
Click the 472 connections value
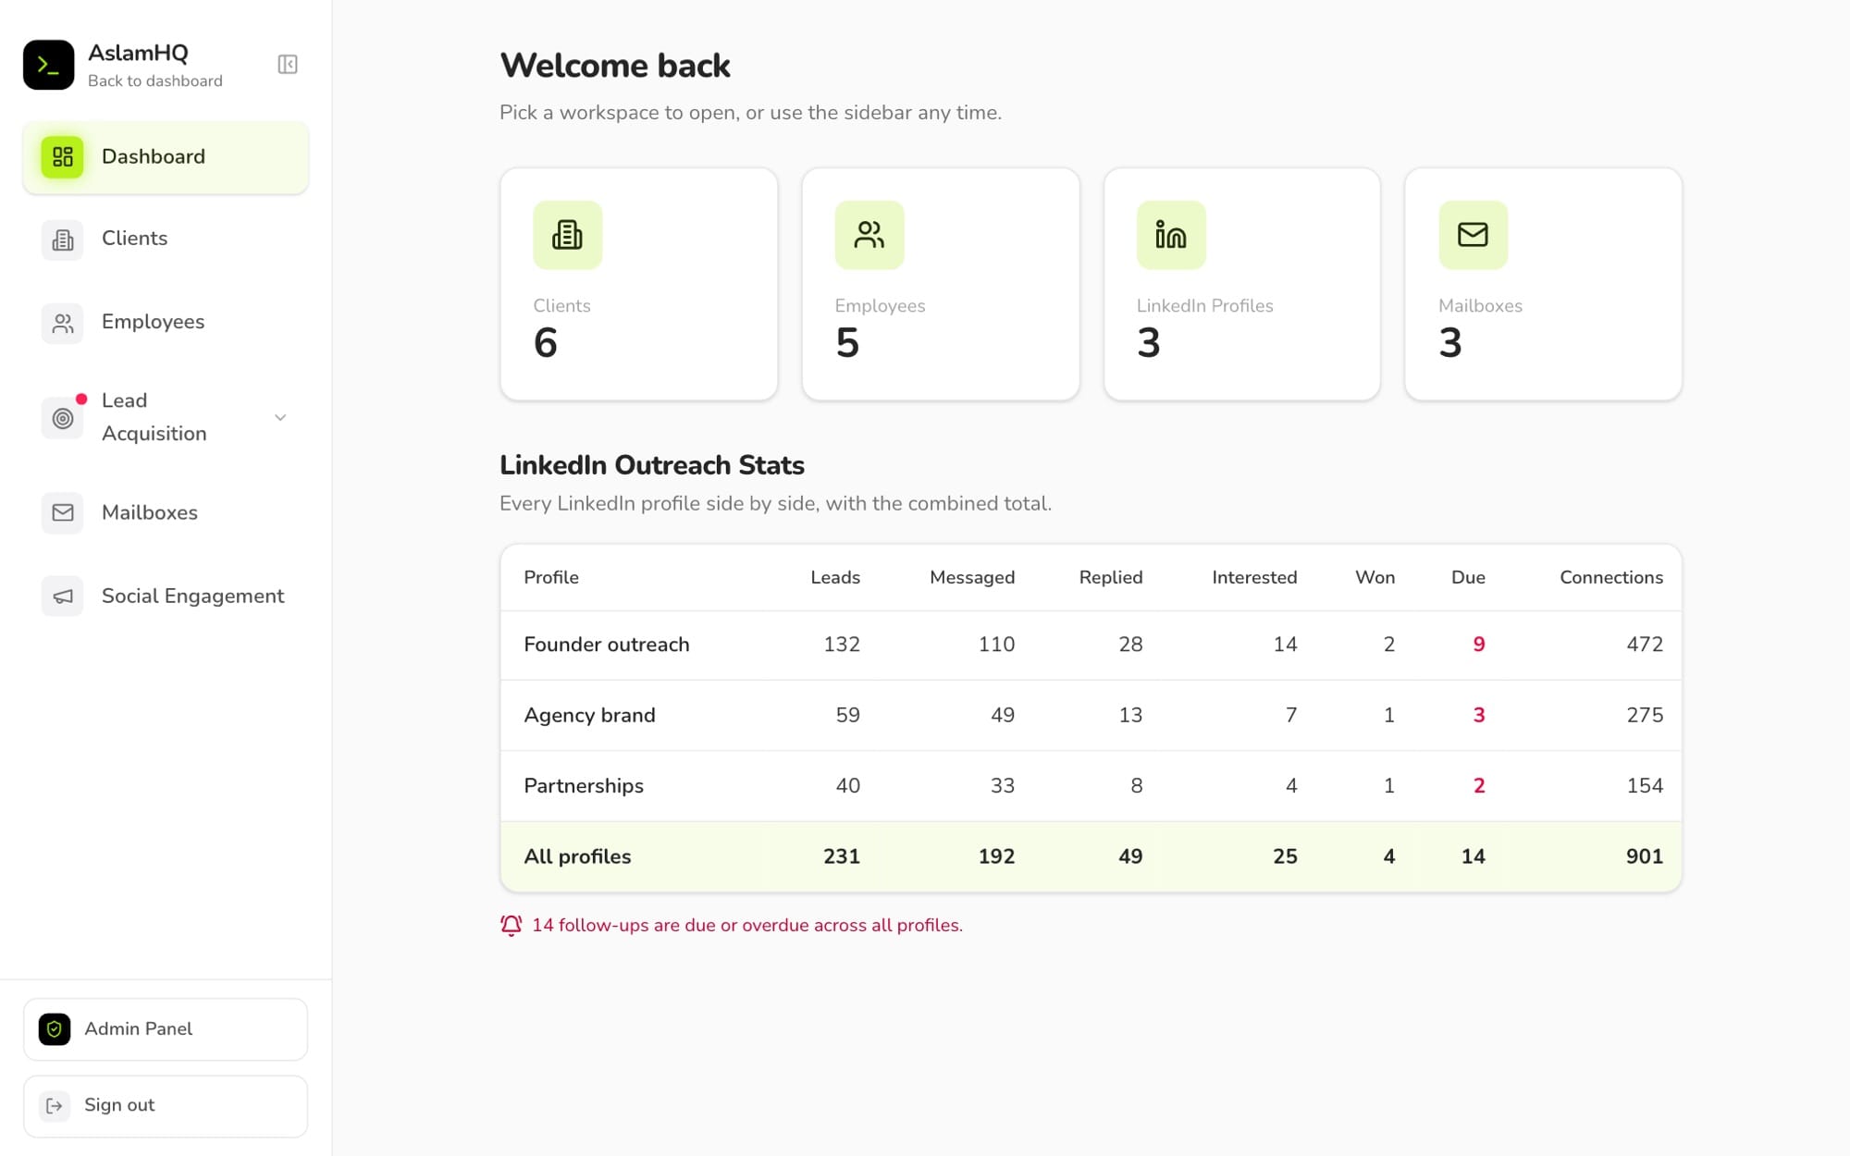pyautogui.click(x=1645, y=645)
